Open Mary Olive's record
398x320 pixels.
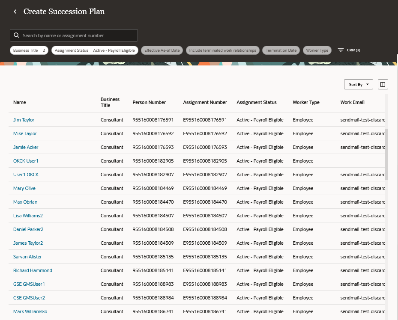click(x=24, y=188)
